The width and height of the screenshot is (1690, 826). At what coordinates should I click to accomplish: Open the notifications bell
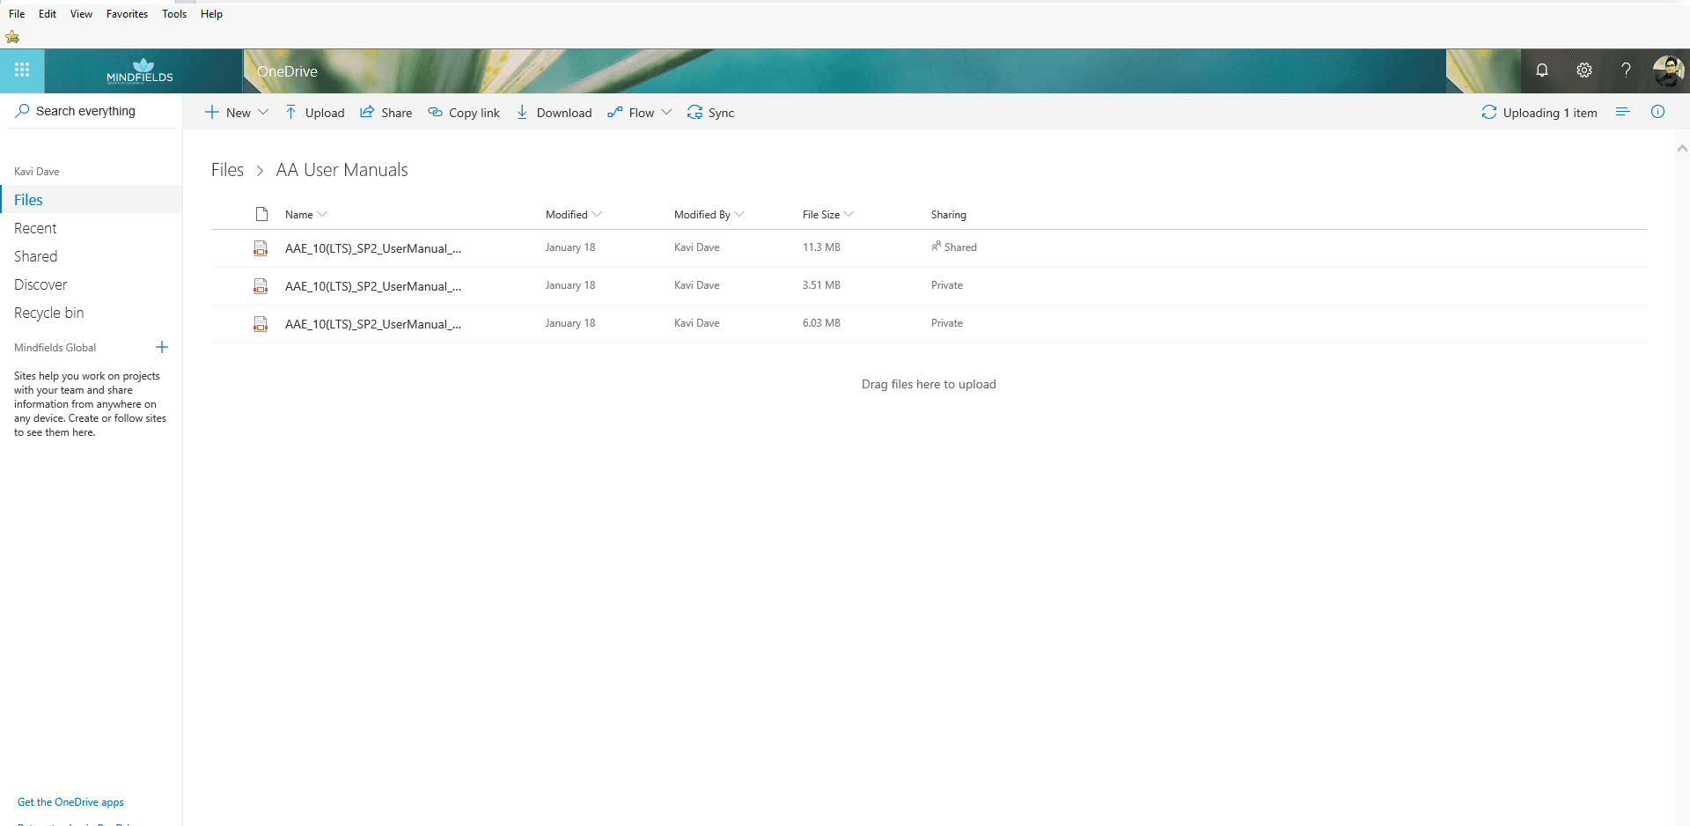tap(1542, 70)
